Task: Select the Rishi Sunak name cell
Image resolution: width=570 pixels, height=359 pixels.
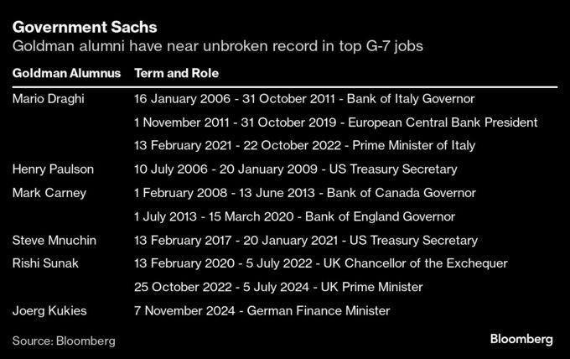Action: coord(45,263)
